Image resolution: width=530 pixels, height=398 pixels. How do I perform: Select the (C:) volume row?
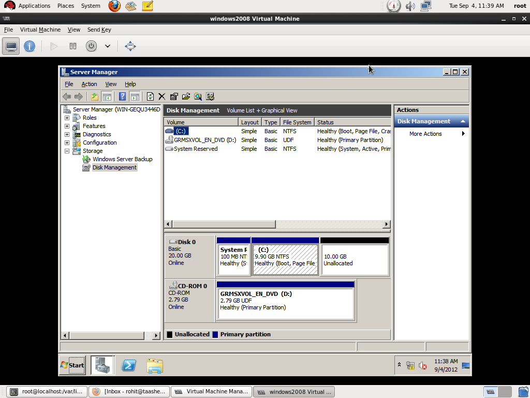click(277, 131)
